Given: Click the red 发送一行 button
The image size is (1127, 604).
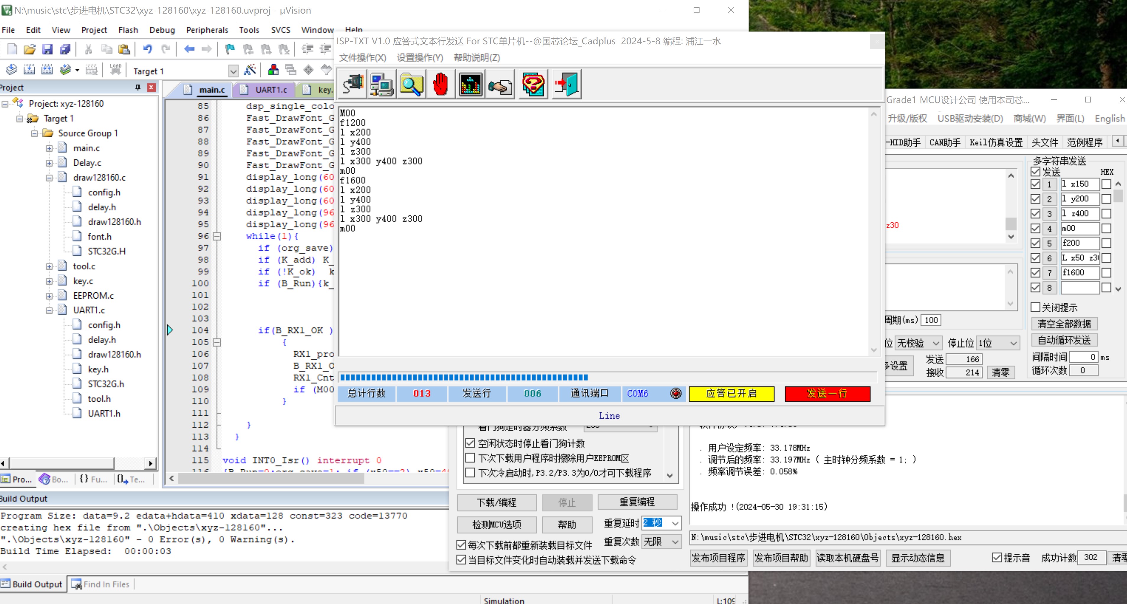Looking at the screenshot, I should (827, 394).
